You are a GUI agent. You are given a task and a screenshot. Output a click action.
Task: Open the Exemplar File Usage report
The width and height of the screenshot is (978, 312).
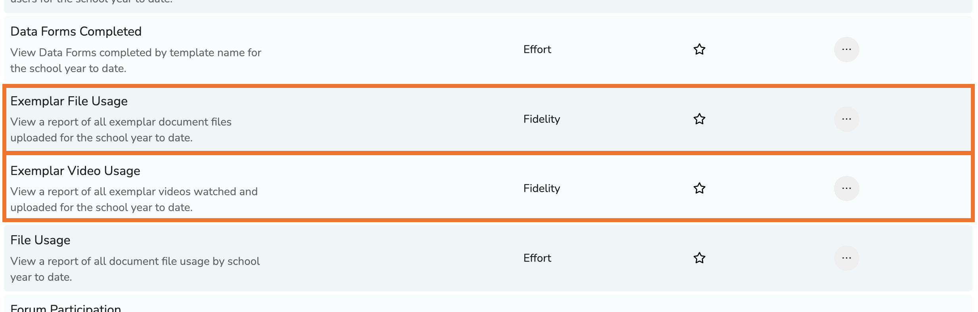pyautogui.click(x=69, y=101)
